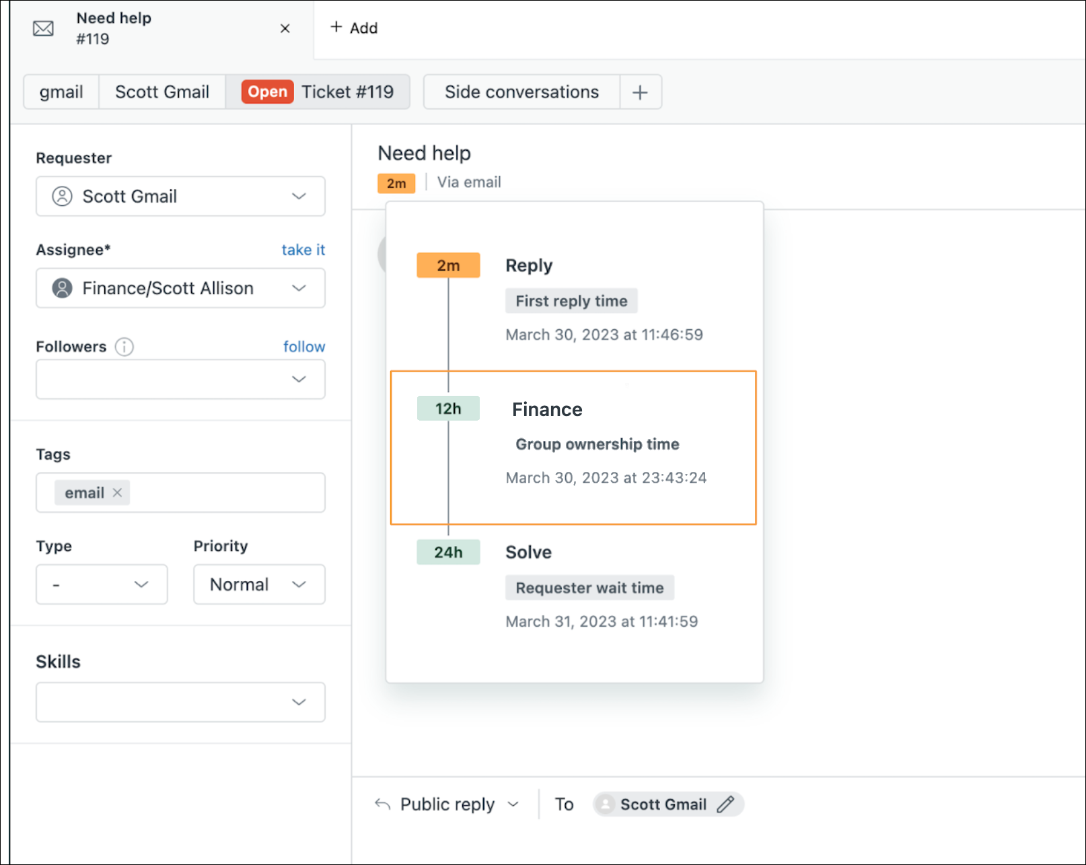Viewport: 1086px width, 865px height.
Task: Click the take it link for Assignee
Action: [303, 250]
